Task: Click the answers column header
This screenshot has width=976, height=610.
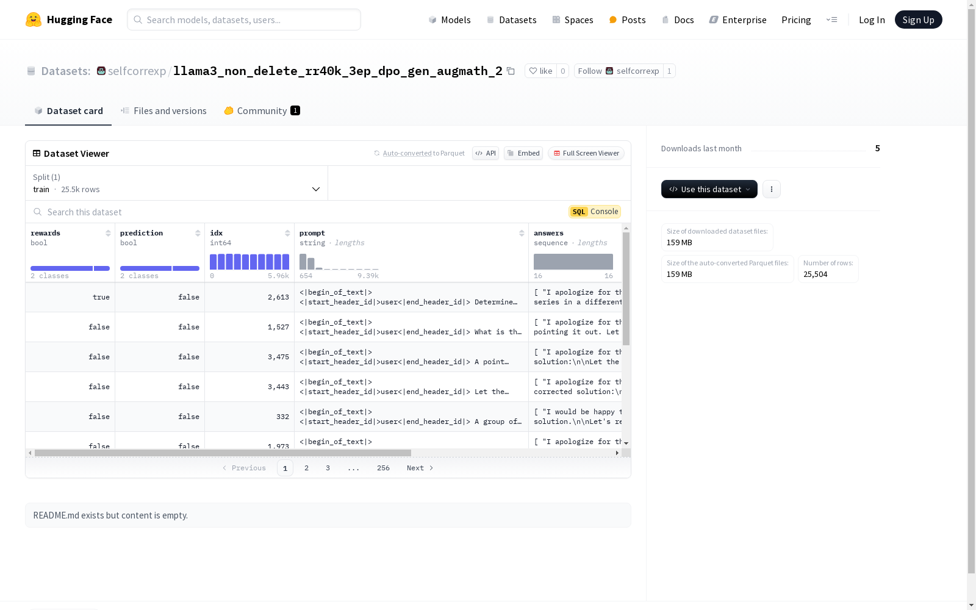Action: [x=575, y=252]
